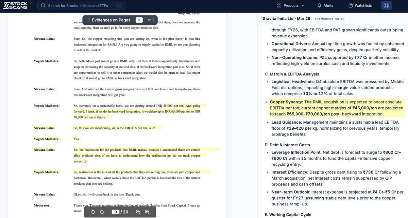This screenshot has width=408, height=218.
Task: Click the search magnifier icon
Action: point(43,5)
